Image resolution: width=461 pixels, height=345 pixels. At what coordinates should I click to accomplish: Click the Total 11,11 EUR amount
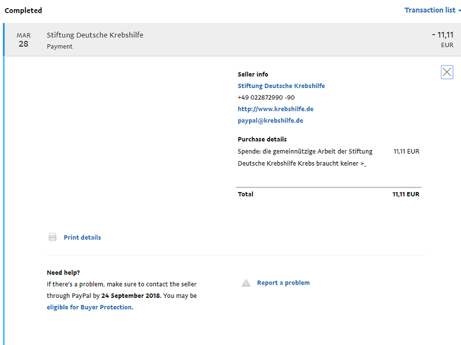pyautogui.click(x=406, y=194)
